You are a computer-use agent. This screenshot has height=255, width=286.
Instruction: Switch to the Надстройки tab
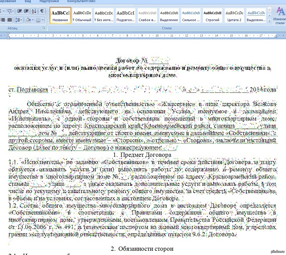[49, 2]
